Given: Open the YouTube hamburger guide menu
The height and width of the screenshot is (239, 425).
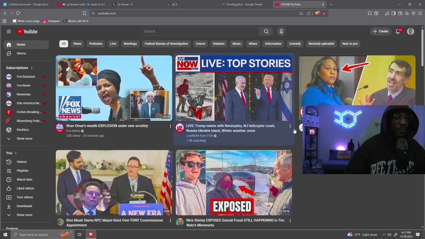Looking at the screenshot, I should tap(9, 32).
